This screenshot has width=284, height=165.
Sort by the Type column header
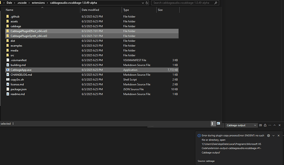point(126,10)
